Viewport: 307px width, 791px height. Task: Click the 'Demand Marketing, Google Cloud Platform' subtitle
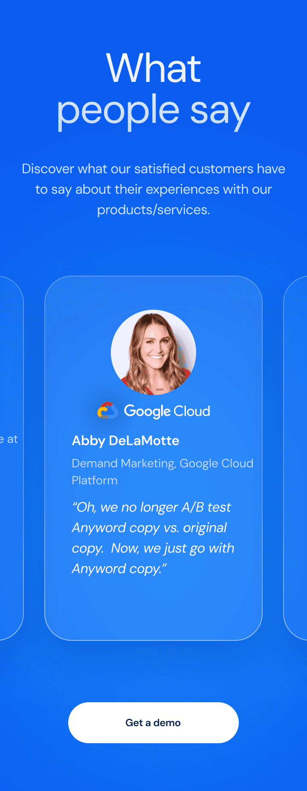click(162, 472)
